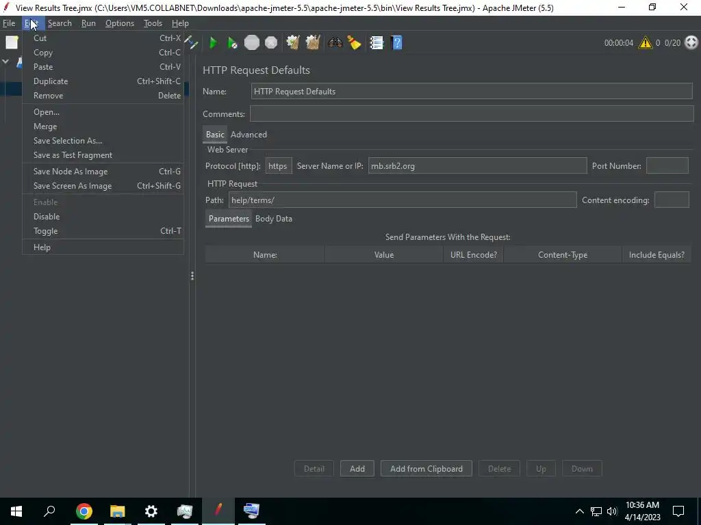Screen dimensions: 701x525
Task: Click the remote engines status icon
Action: (x=691, y=43)
